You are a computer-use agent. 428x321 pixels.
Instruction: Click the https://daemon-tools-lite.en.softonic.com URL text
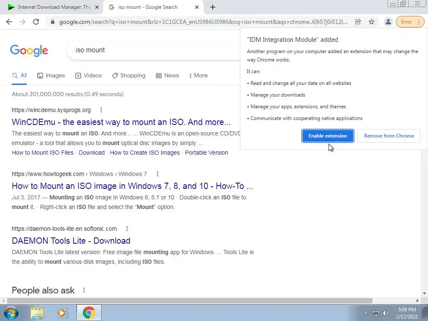(x=64, y=229)
